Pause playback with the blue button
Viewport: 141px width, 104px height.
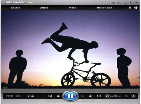point(70,96)
